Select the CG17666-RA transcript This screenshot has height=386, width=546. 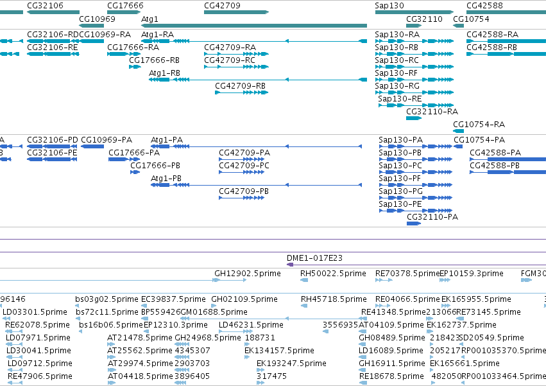point(124,54)
